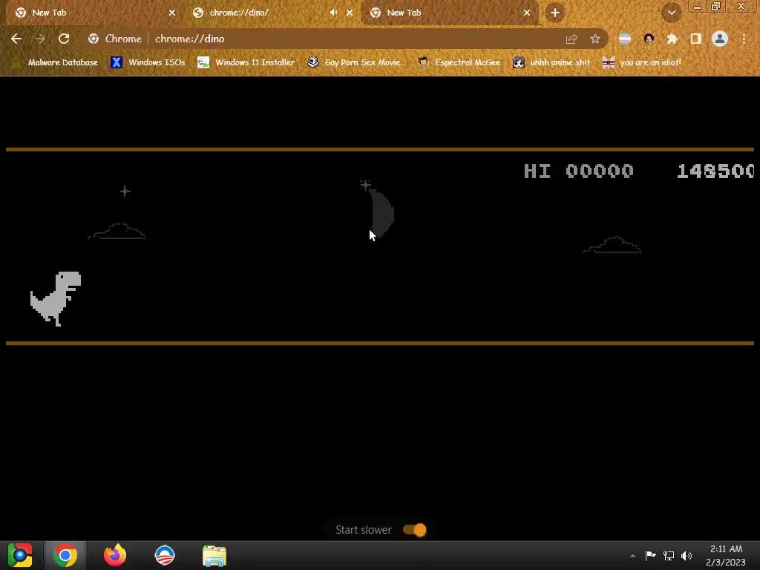The image size is (760, 570).
Task: Open the tab search dropdown arrow
Action: pyautogui.click(x=672, y=13)
